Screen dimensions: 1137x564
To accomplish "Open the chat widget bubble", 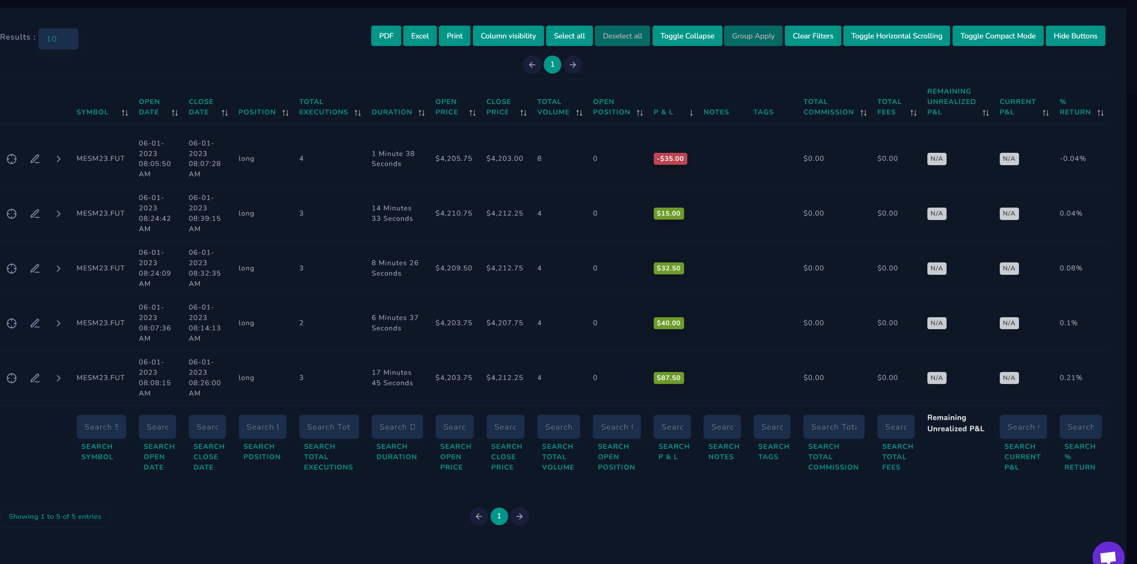I will [x=1109, y=555].
